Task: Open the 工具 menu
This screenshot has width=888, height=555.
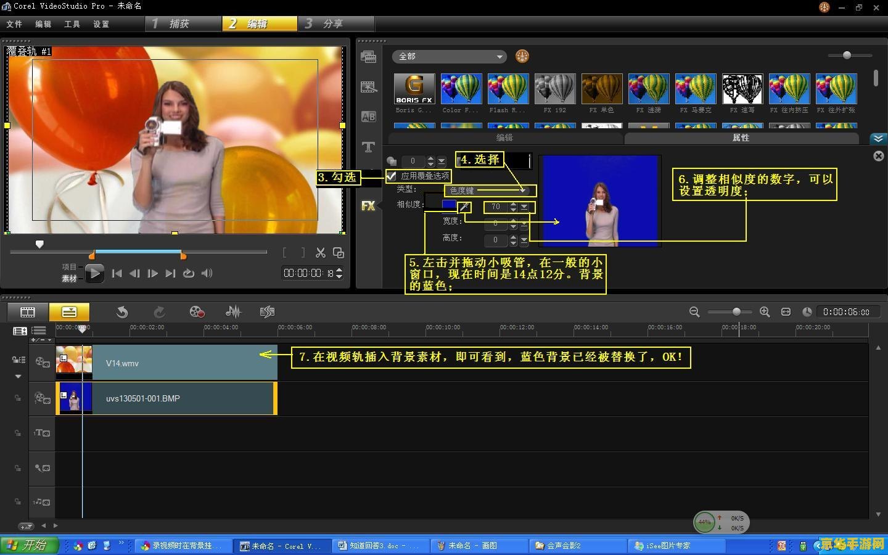Action: [x=72, y=24]
